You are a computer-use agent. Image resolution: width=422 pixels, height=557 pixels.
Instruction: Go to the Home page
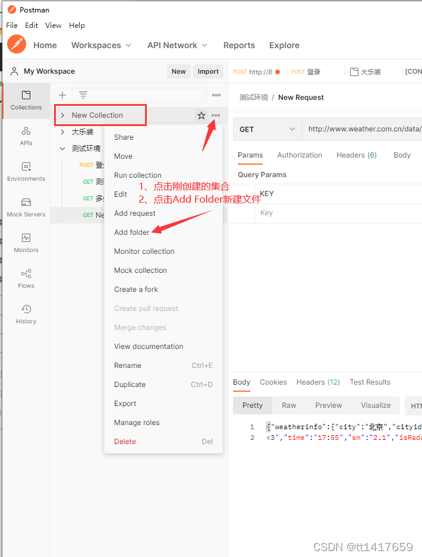pyautogui.click(x=45, y=45)
